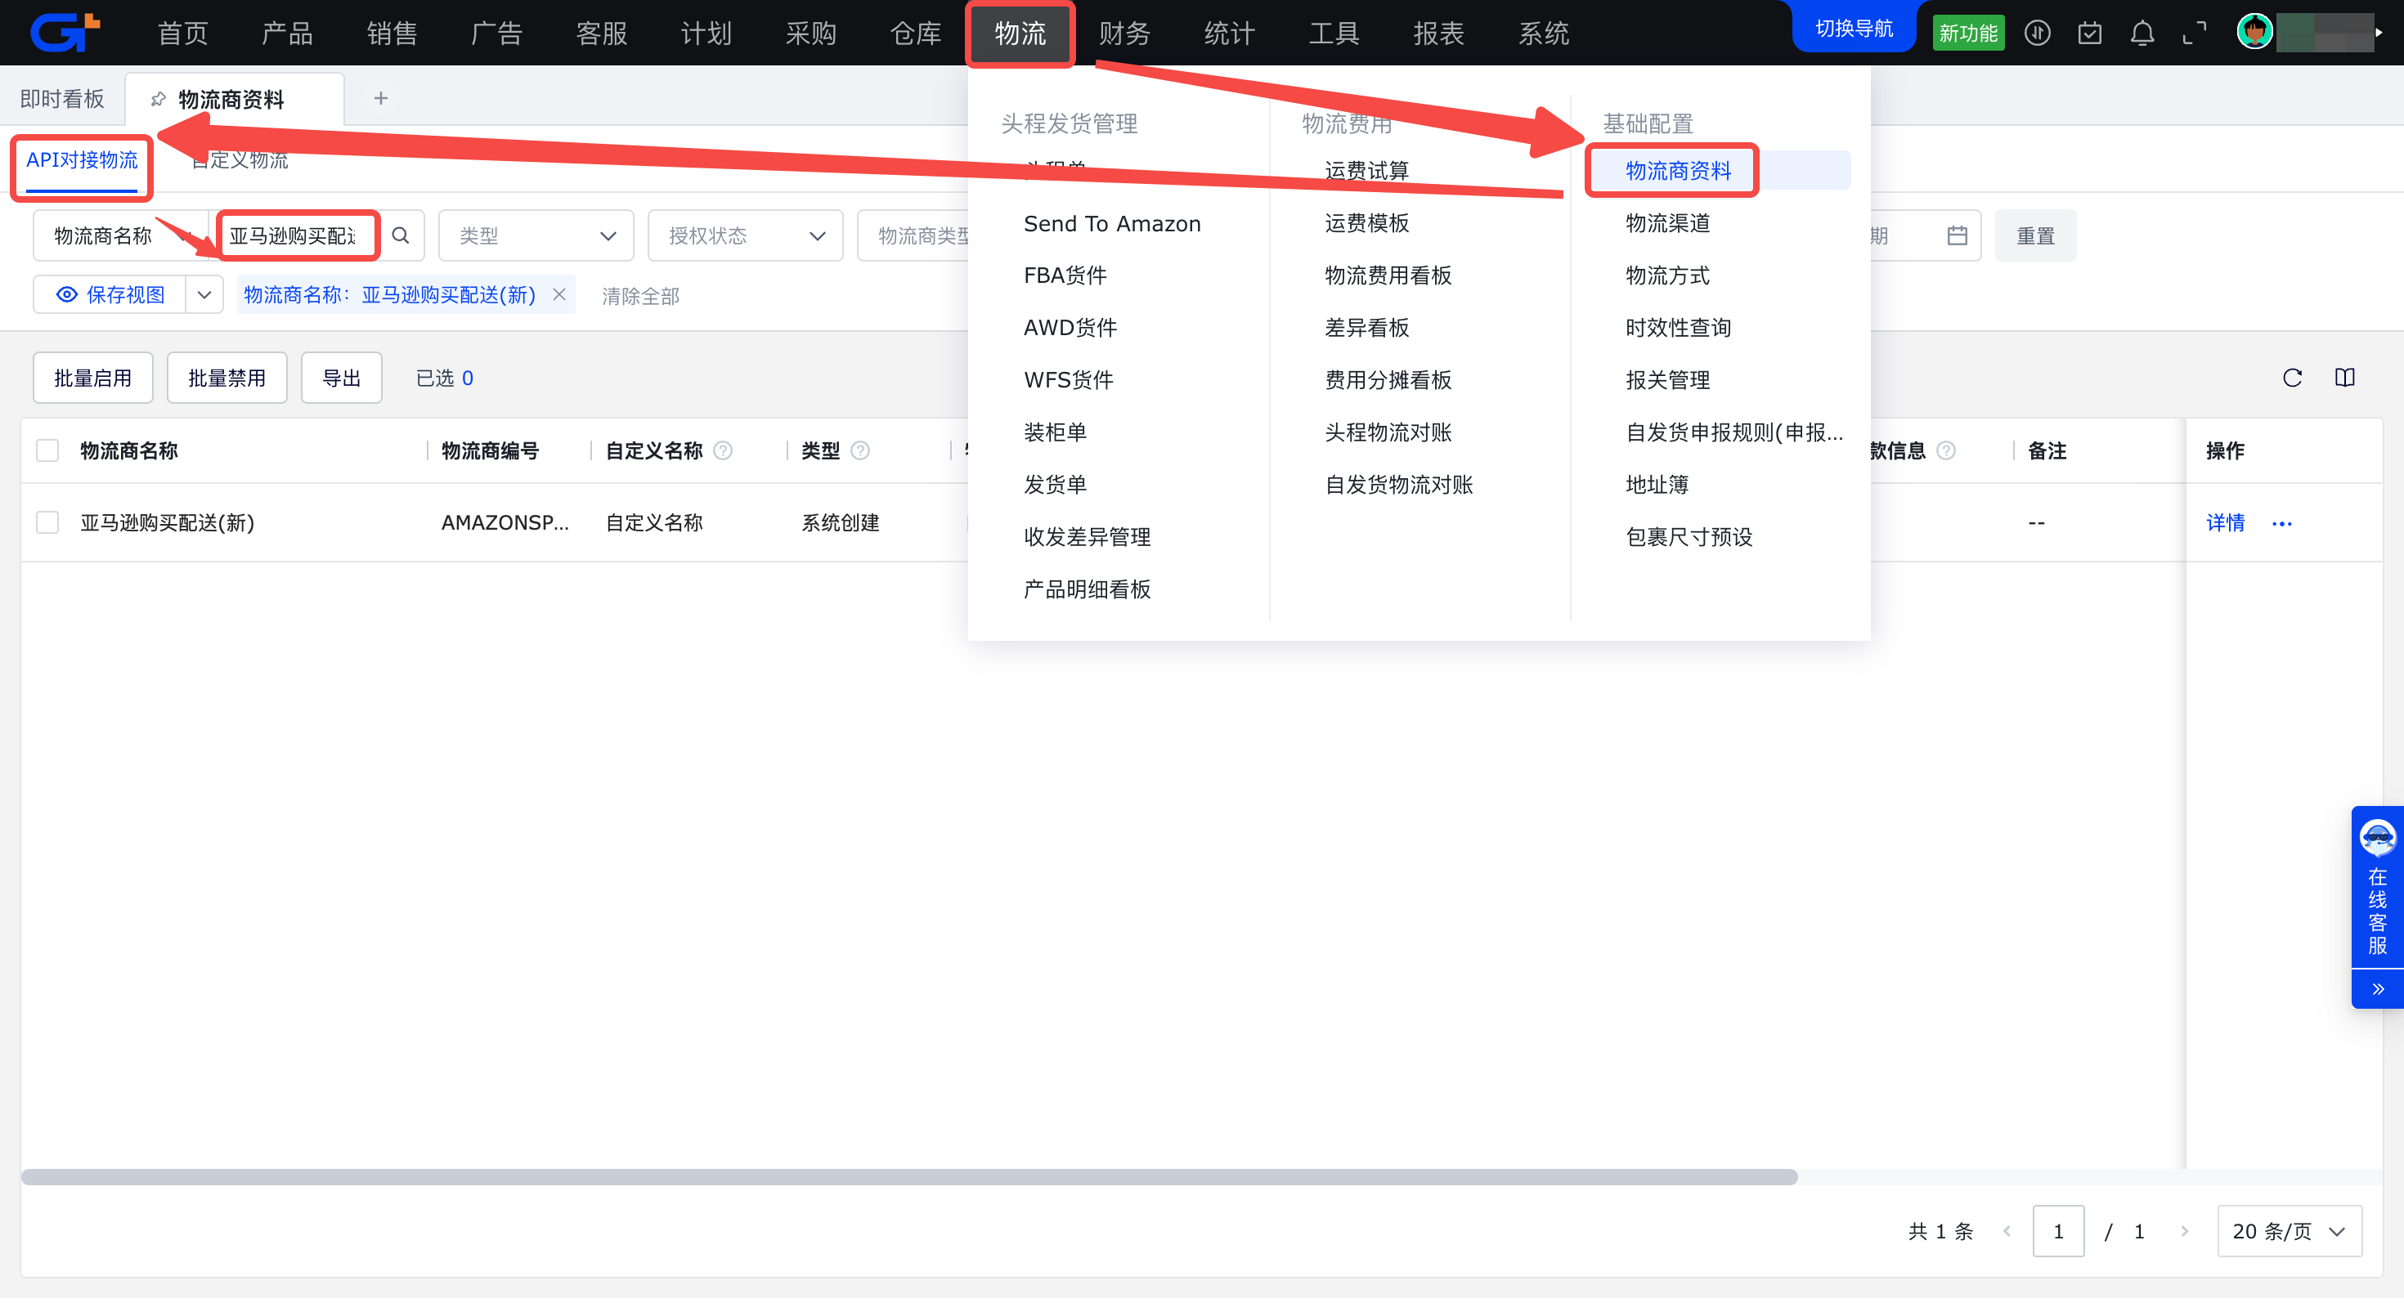Click the search magnifier icon

(401, 236)
